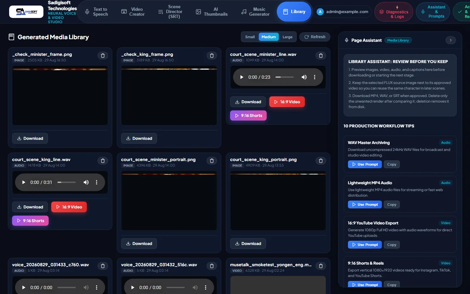Open the Text to Speech tab
This screenshot has width=470, height=294.
coord(97,12)
